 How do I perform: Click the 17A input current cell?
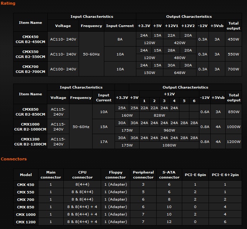coord(104,142)
